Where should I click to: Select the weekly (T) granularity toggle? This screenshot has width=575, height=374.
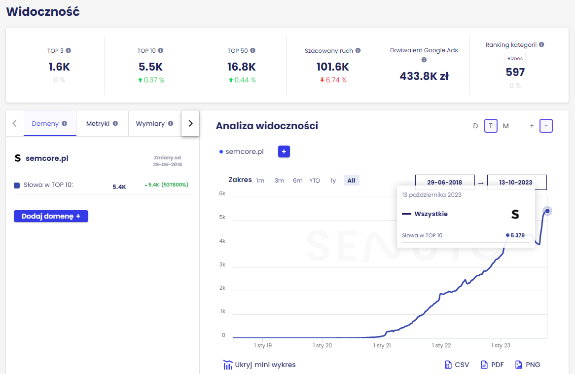[491, 126]
